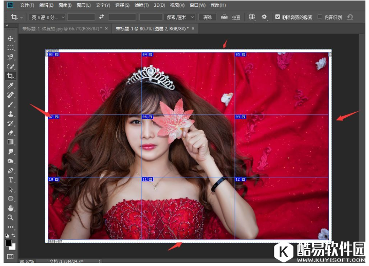Click the 拉直 straighten button
Image resolution: width=369 pixels, height=266 pixels.
tap(231, 17)
